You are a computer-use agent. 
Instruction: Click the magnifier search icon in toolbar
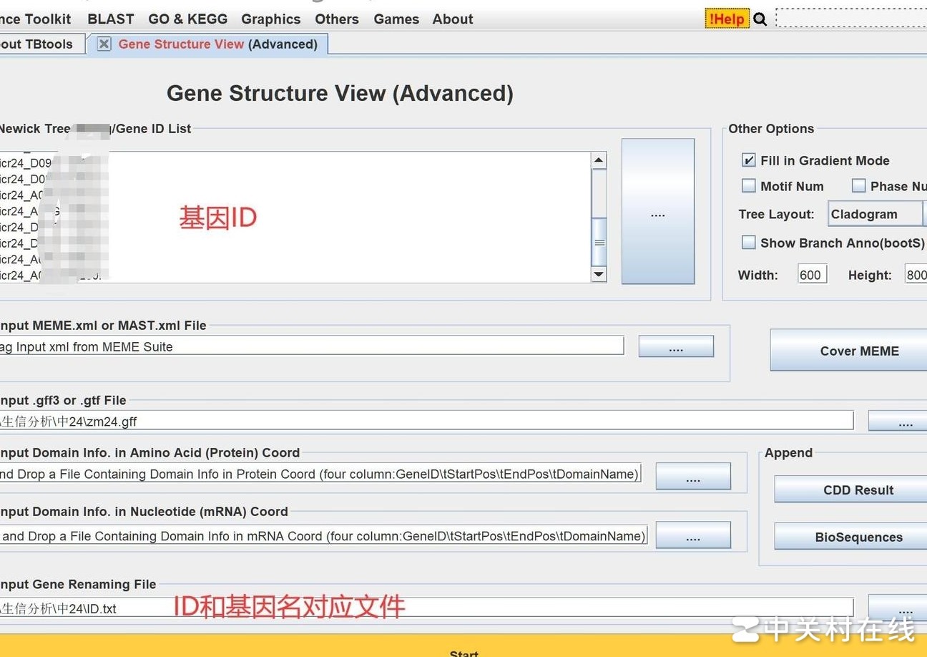(x=760, y=19)
